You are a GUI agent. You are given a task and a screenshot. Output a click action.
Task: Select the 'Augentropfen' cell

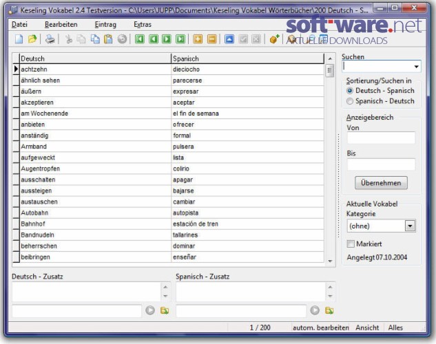point(95,169)
